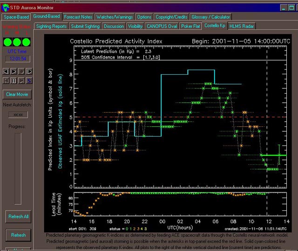298x251 pixels.
Task: Click the pause movie button
Action: click(x=14, y=80)
